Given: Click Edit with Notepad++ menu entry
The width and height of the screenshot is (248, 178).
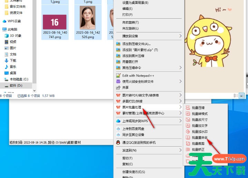Looking at the screenshot, I should pos(138,76).
